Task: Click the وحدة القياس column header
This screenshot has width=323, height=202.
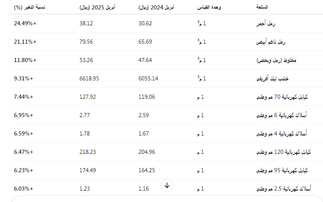Action: click(x=209, y=7)
